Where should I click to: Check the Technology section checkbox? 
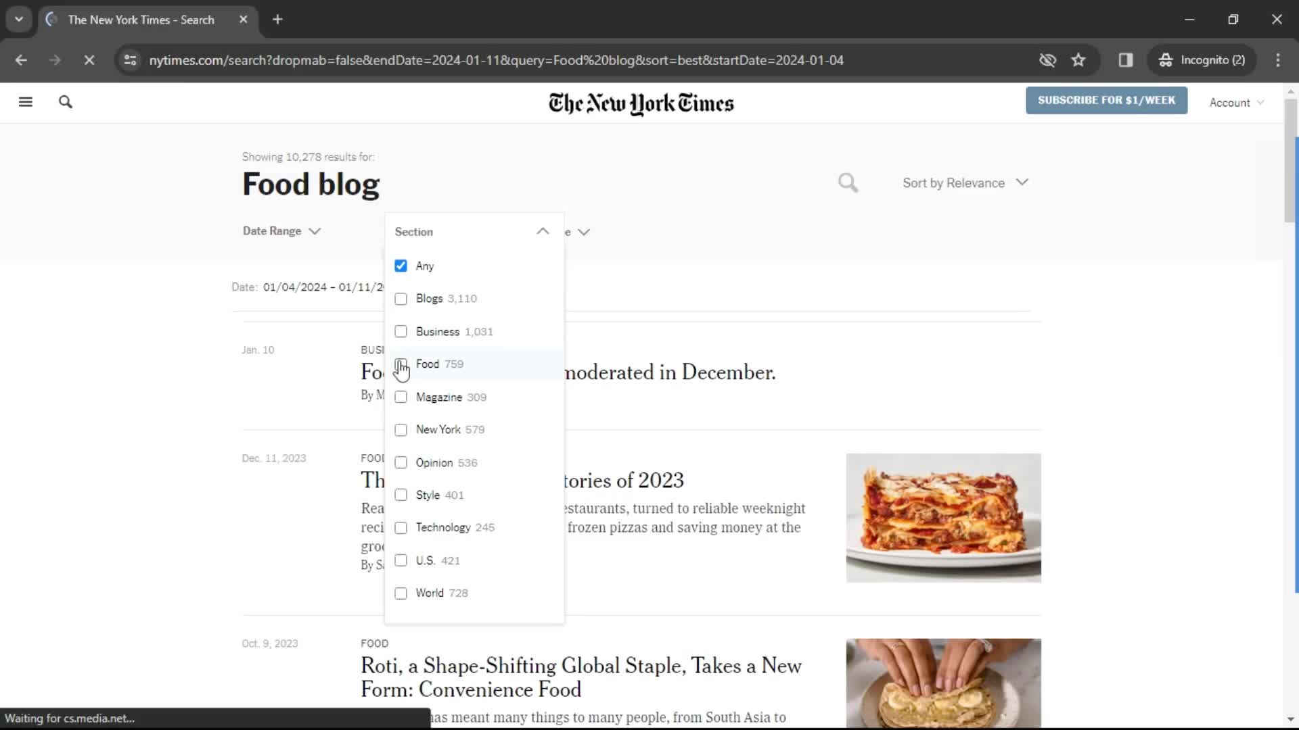pyautogui.click(x=401, y=528)
